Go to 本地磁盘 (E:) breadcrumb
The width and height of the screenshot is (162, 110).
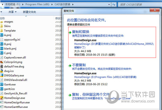pos(13,4)
